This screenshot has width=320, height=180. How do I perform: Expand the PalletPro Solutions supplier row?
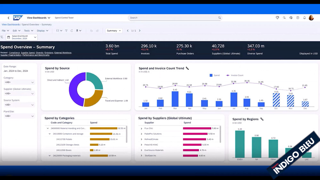tap(141, 134)
